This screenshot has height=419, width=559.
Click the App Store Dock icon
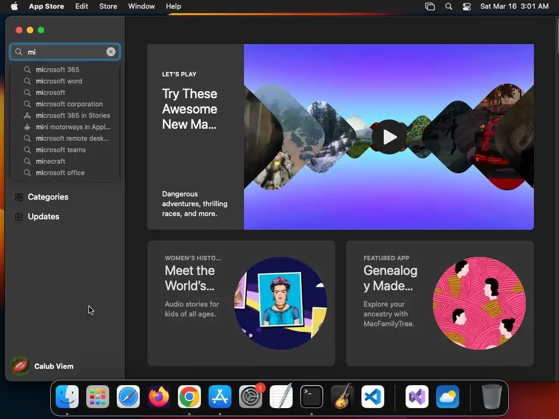[x=220, y=397]
